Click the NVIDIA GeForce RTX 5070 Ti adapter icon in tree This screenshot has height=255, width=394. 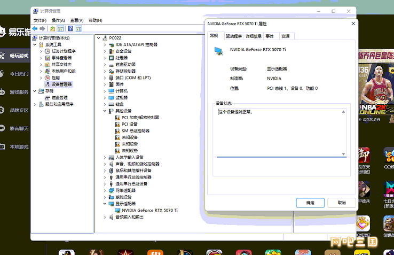117,211
